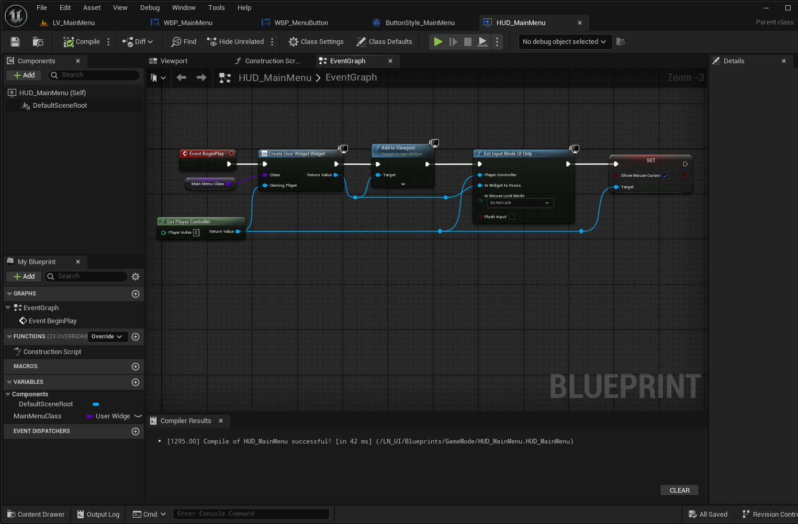
Task: Add a new macro
Action: [x=136, y=367]
